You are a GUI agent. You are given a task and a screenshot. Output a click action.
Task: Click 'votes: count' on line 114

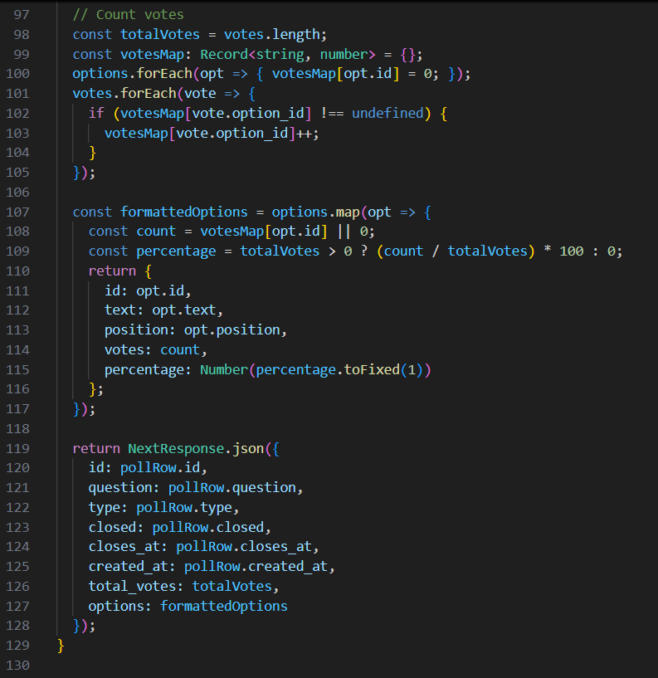152,350
